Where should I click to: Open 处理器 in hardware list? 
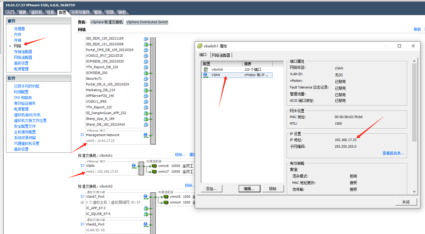pos(19,29)
